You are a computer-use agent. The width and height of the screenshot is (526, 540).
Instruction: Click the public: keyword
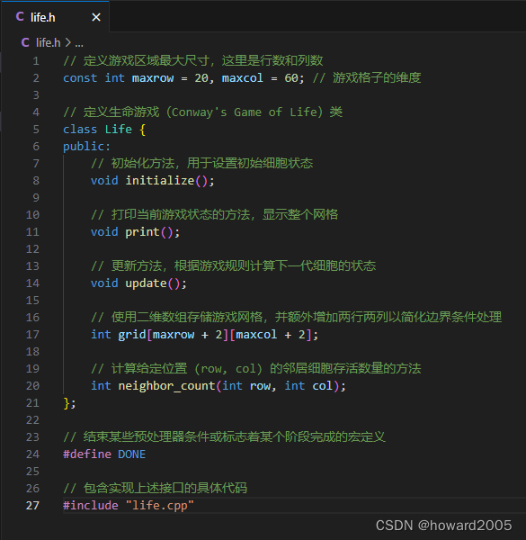pos(86,147)
